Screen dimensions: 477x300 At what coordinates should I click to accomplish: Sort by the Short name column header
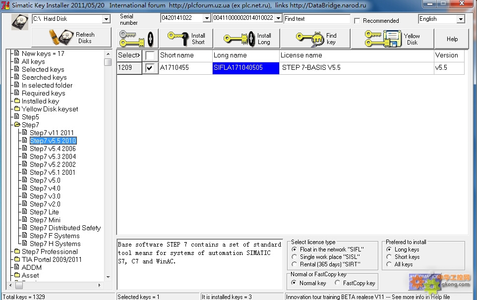pyautogui.click(x=185, y=55)
